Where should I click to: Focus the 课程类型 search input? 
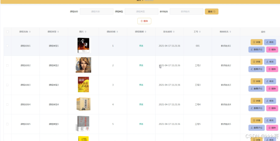point(141,12)
